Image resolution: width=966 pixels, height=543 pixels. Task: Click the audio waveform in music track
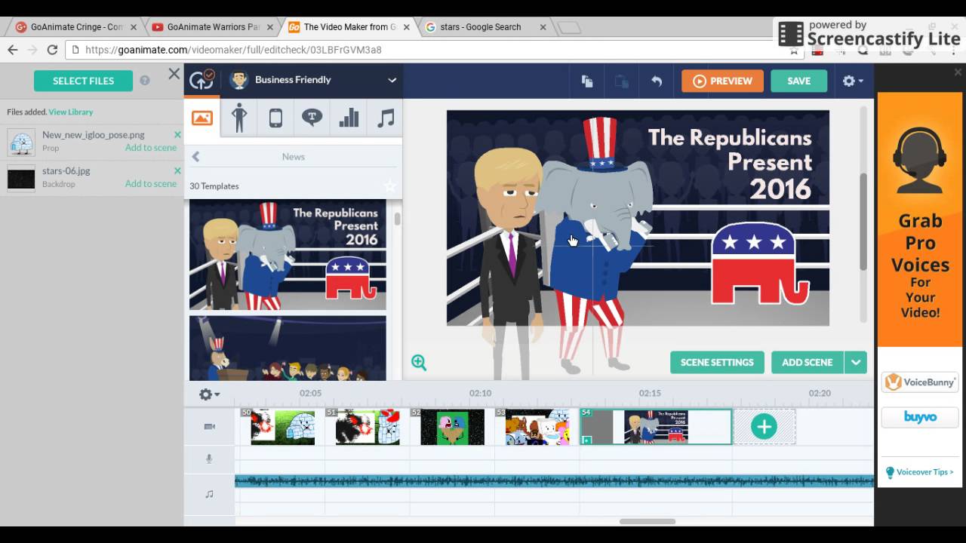click(554, 480)
